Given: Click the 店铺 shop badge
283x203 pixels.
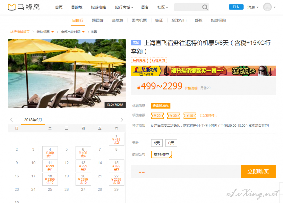Looking at the screenshot, I should click(136, 43).
